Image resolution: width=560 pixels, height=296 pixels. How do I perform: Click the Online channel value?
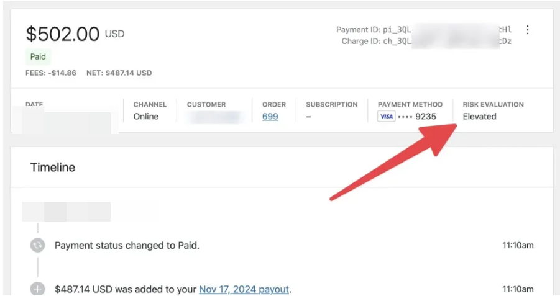[146, 117]
